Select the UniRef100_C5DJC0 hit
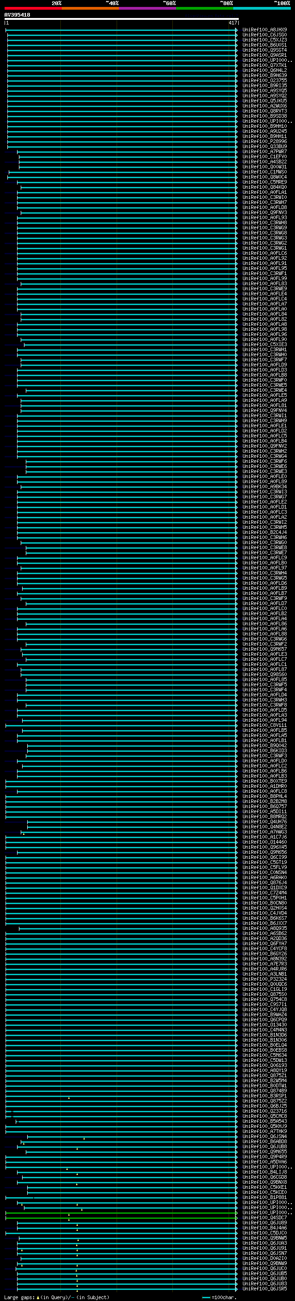 pos(265,1233)
